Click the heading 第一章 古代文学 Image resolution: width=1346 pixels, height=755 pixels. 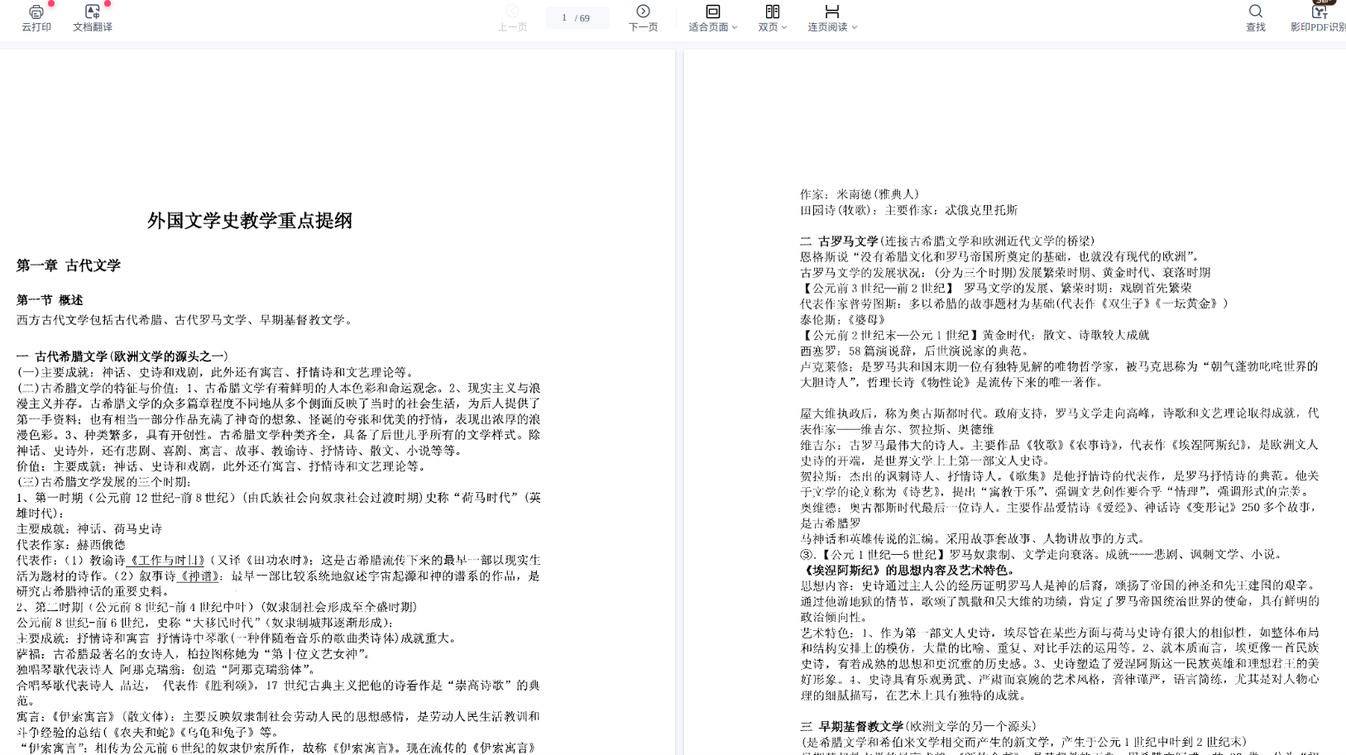coord(69,265)
